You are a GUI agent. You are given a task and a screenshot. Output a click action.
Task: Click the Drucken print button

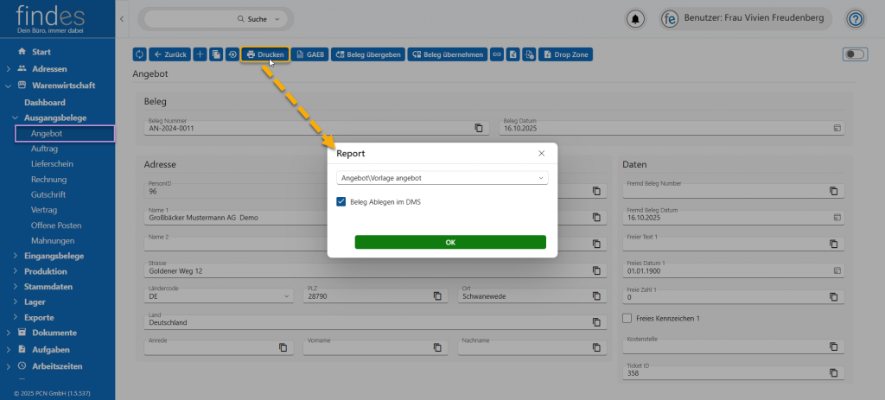coord(265,54)
